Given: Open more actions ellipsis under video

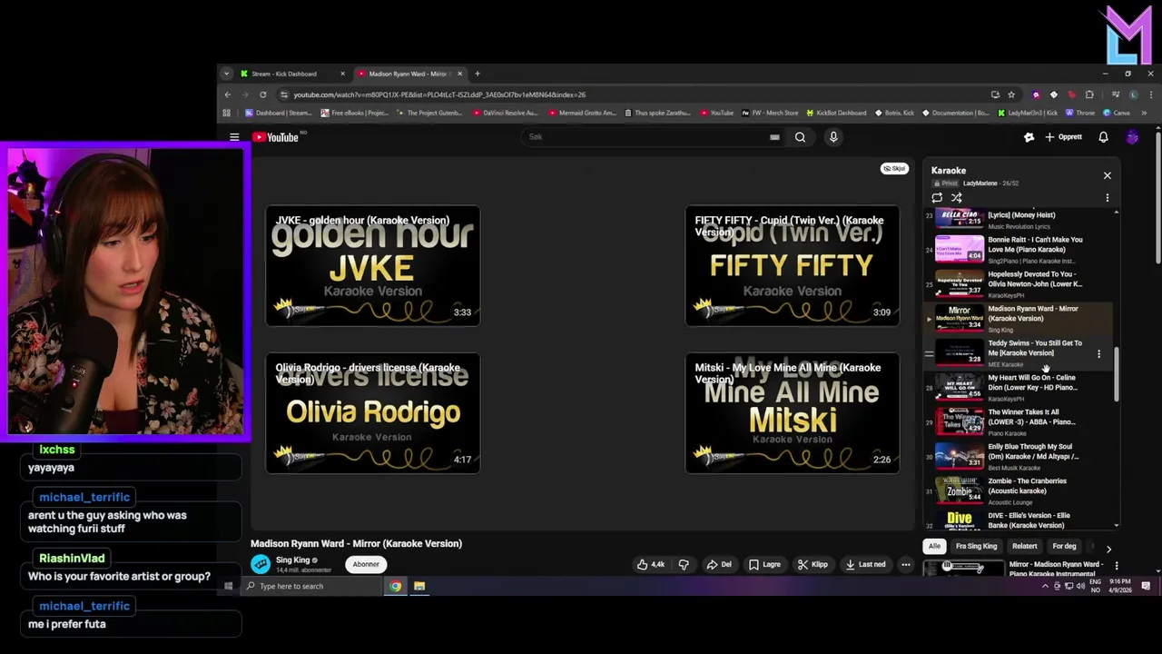Looking at the screenshot, I should tap(905, 564).
